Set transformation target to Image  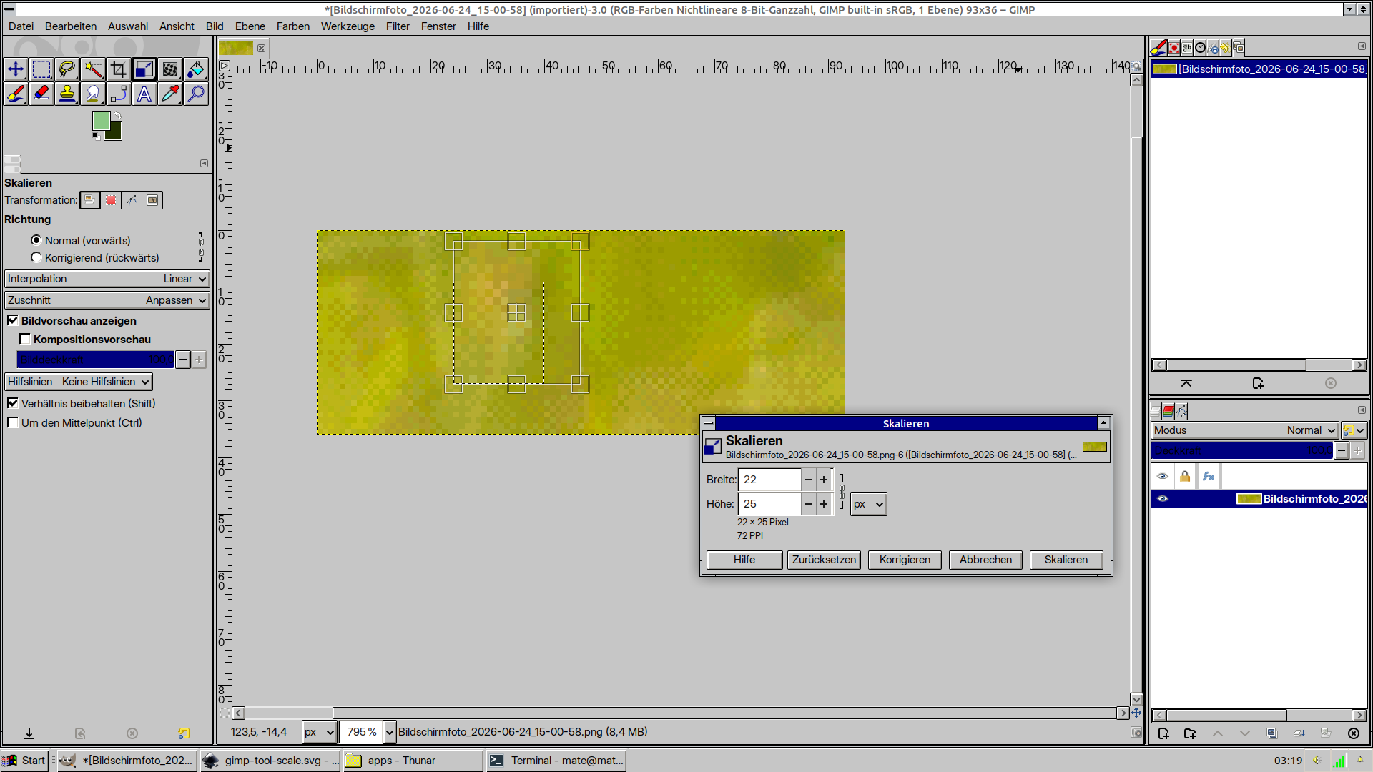[x=152, y=200]
